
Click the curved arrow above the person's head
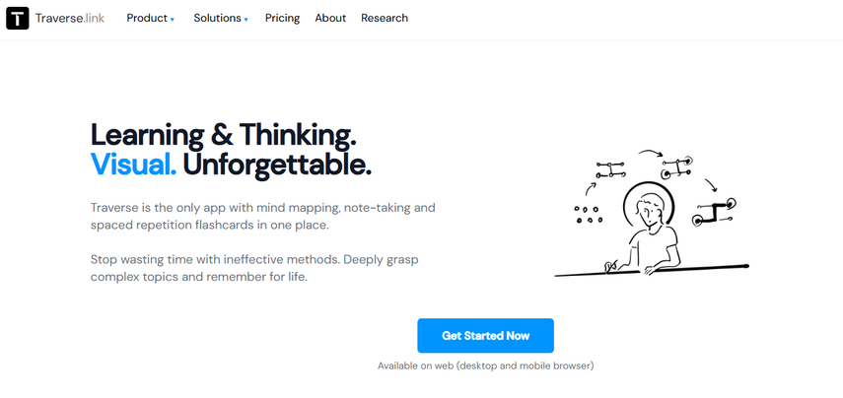click(649, 153)
